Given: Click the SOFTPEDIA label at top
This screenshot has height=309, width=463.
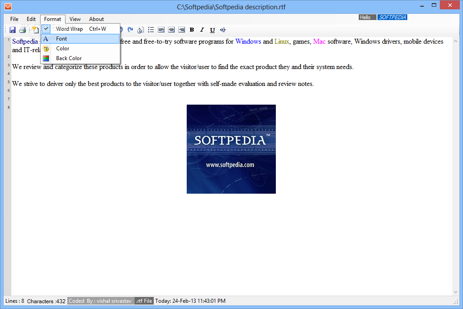Looking at the screenshot, I should pos(392,17).
